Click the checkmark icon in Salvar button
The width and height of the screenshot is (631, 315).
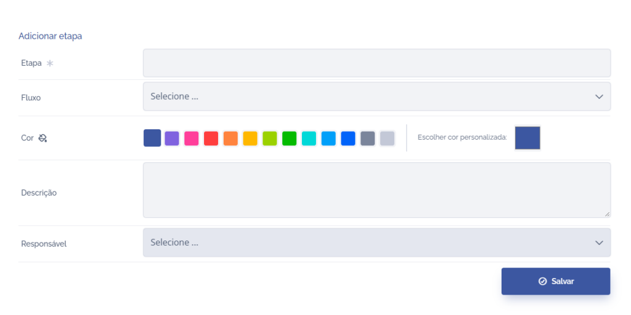coord(542,281)
